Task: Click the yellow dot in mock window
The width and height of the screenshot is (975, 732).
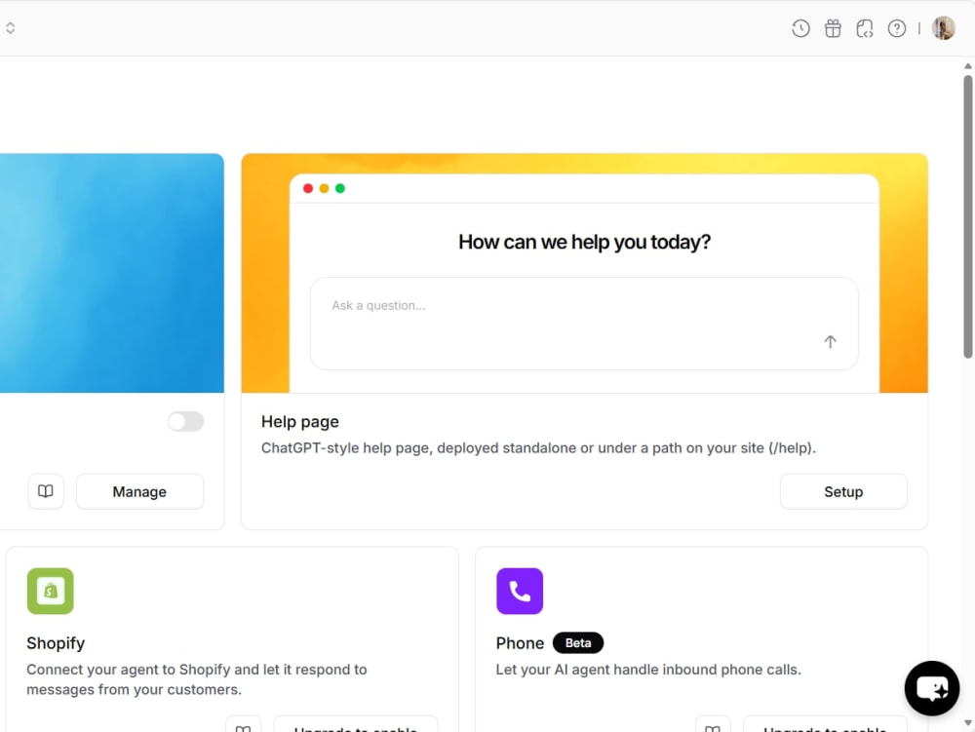Action: point(324,188)
